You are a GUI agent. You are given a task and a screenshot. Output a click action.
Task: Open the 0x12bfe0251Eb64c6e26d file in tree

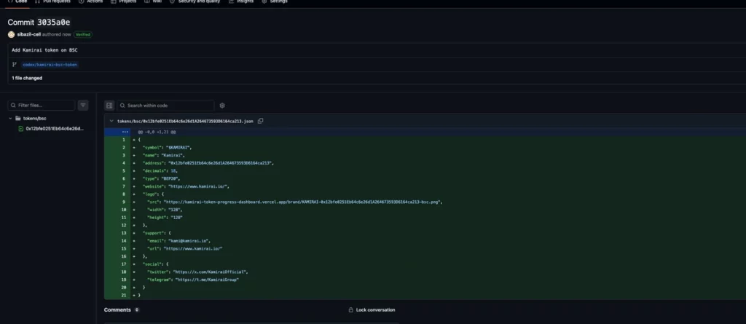[x=54, y=128]
